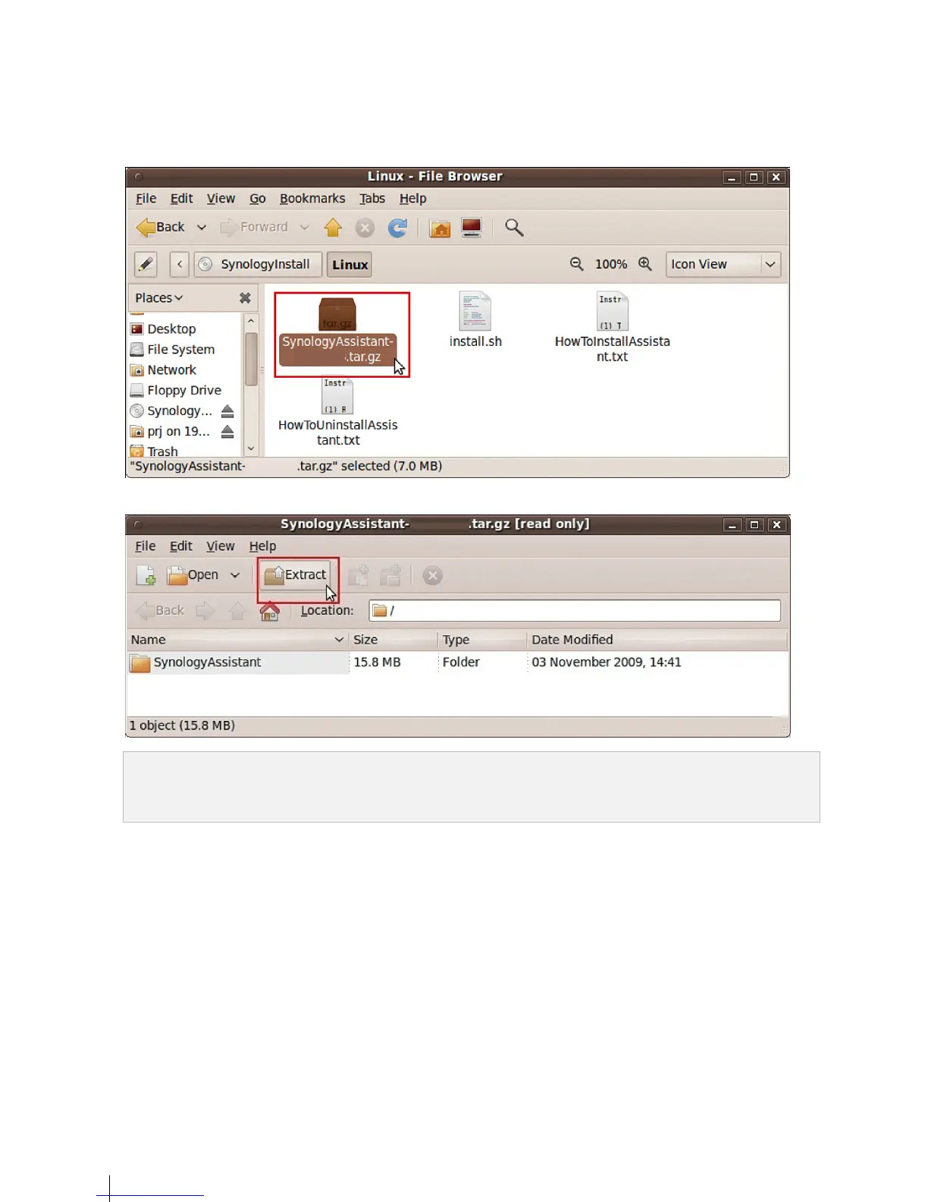Screen dimensions: 928x1202
Task: Click the up arrow in archive window
Action: [x=237, y=610]
